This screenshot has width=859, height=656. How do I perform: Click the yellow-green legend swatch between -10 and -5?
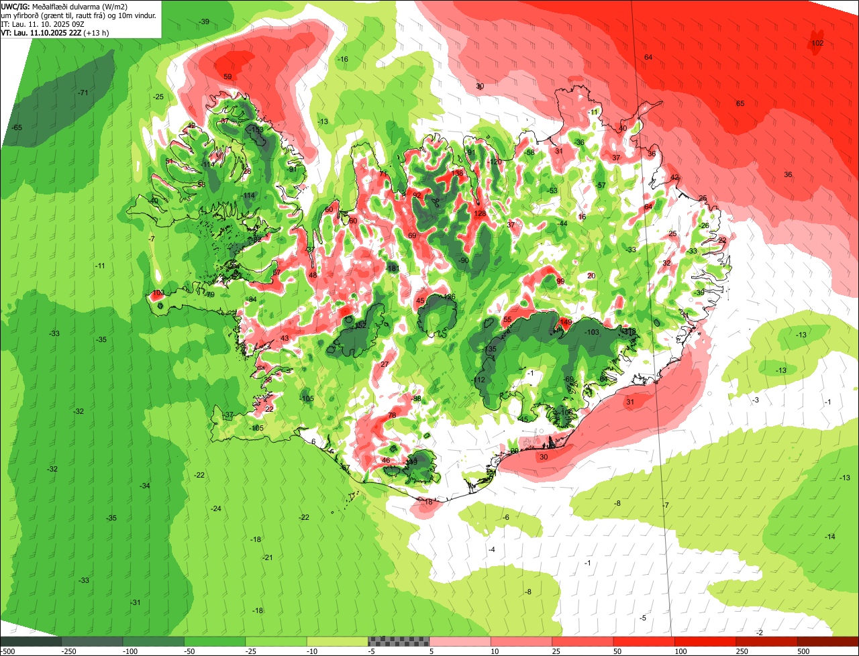pyautogui.click(x=338, y=641)
